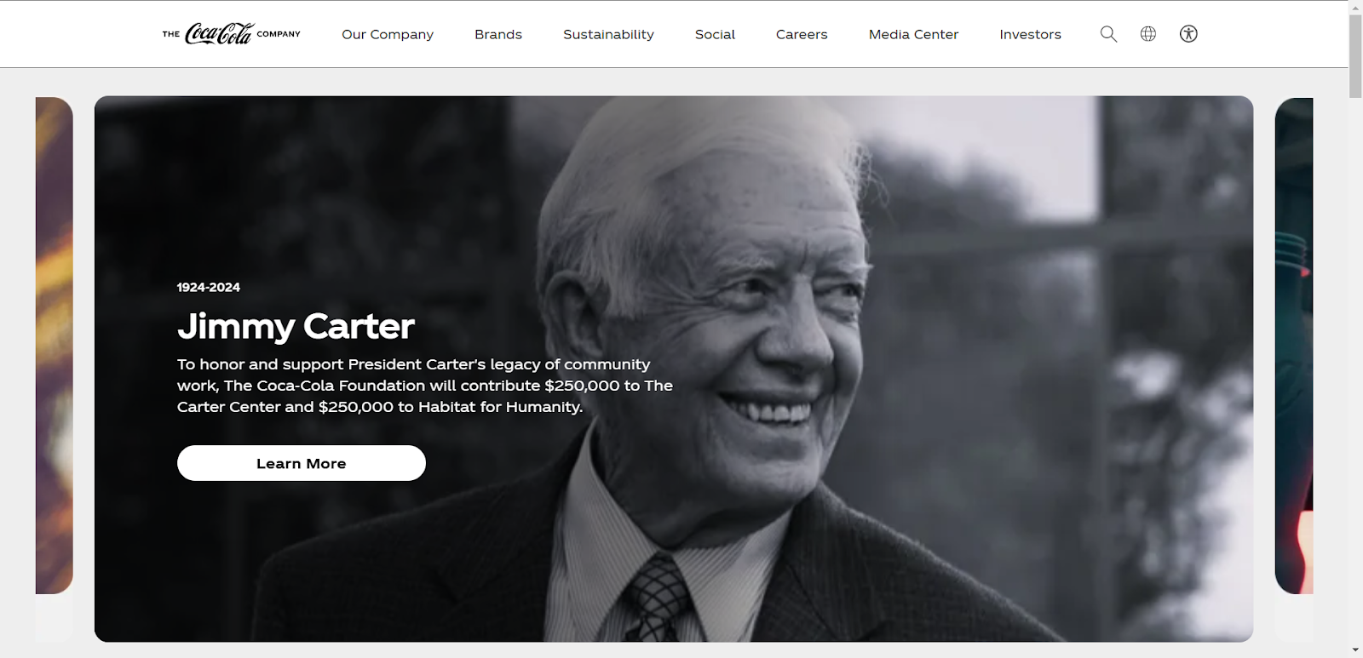Show the next carousel slide on right
Screen dimensions: 1363x658
pyautogui.click(x=1294, y=346)
